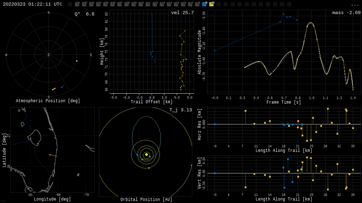Click the zenith Z label in polar plot
Viewport: 362px width, 203px height.
click(48, 55)
